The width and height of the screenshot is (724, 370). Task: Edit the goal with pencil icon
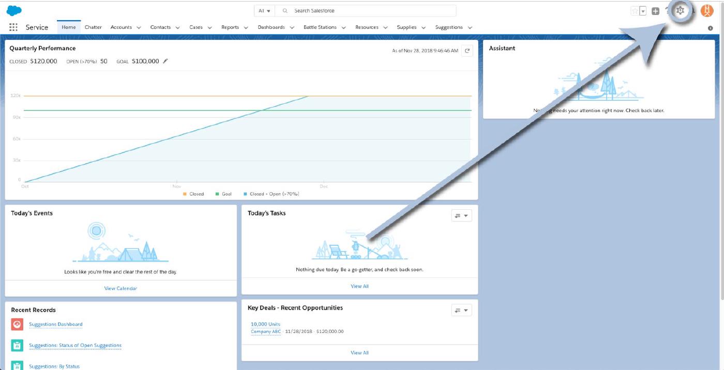tap(165, 61)
